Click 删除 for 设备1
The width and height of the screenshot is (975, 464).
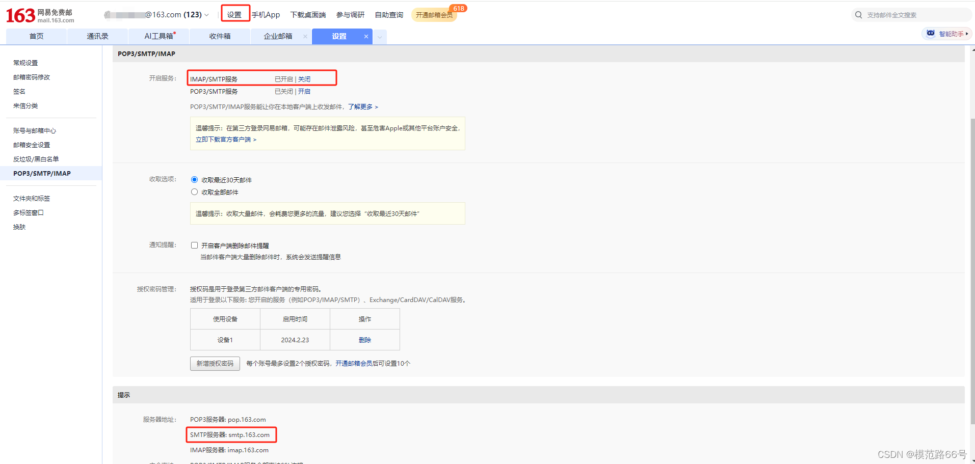point(365,340)
